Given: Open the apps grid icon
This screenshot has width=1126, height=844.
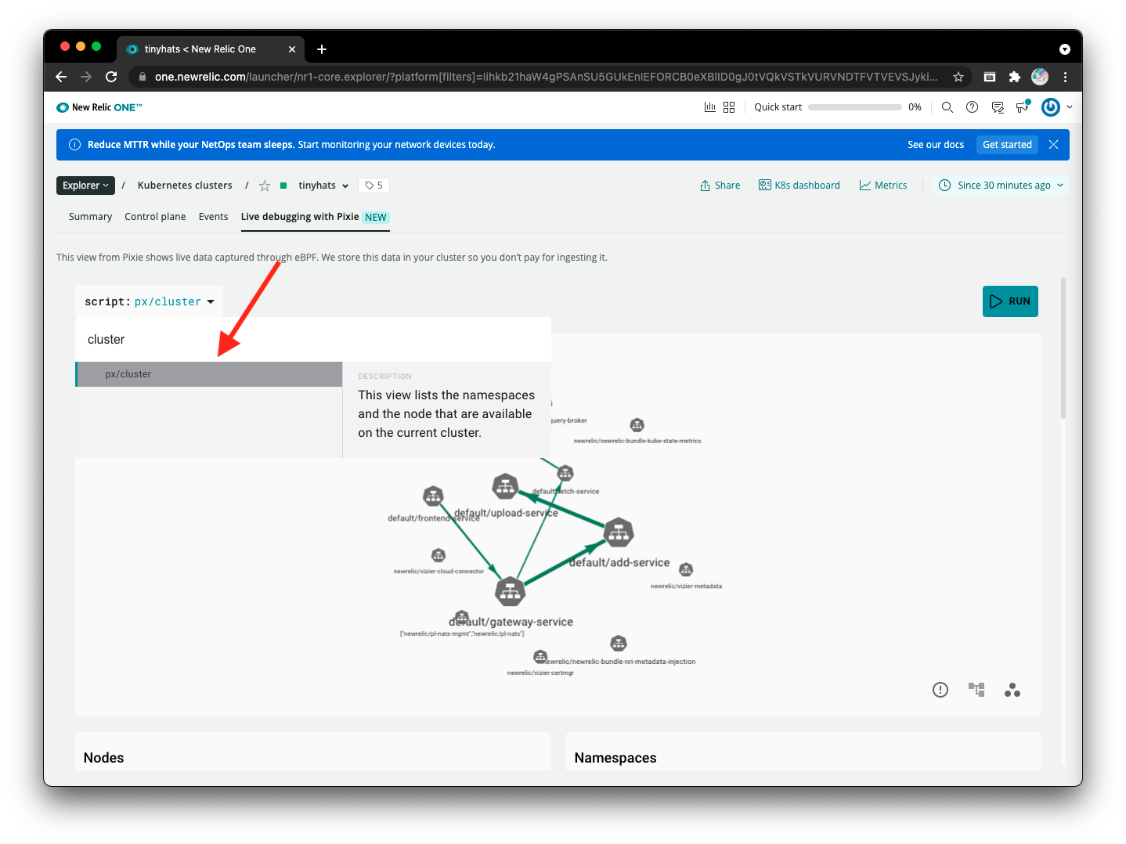Looking at the screenshot, I should click(729, 107).
